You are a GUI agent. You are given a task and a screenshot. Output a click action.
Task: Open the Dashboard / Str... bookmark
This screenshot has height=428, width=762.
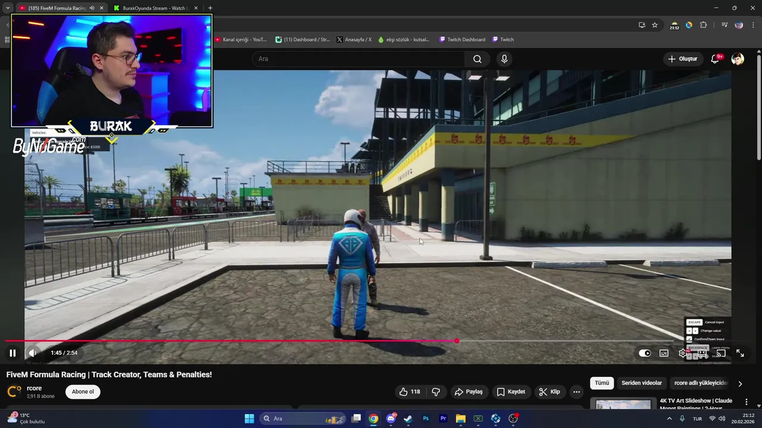coord(302,40)
